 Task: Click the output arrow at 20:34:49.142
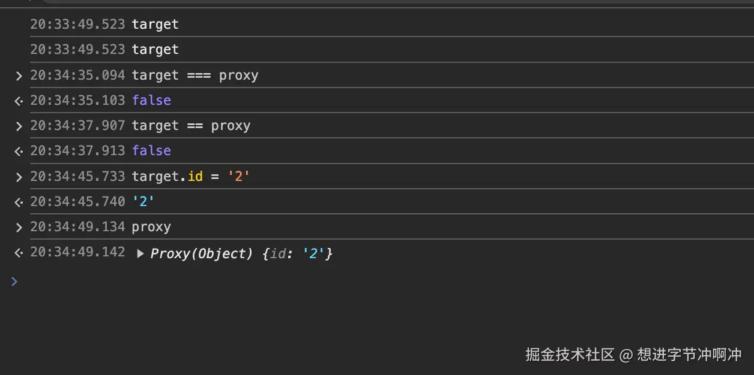click(19, 253)
